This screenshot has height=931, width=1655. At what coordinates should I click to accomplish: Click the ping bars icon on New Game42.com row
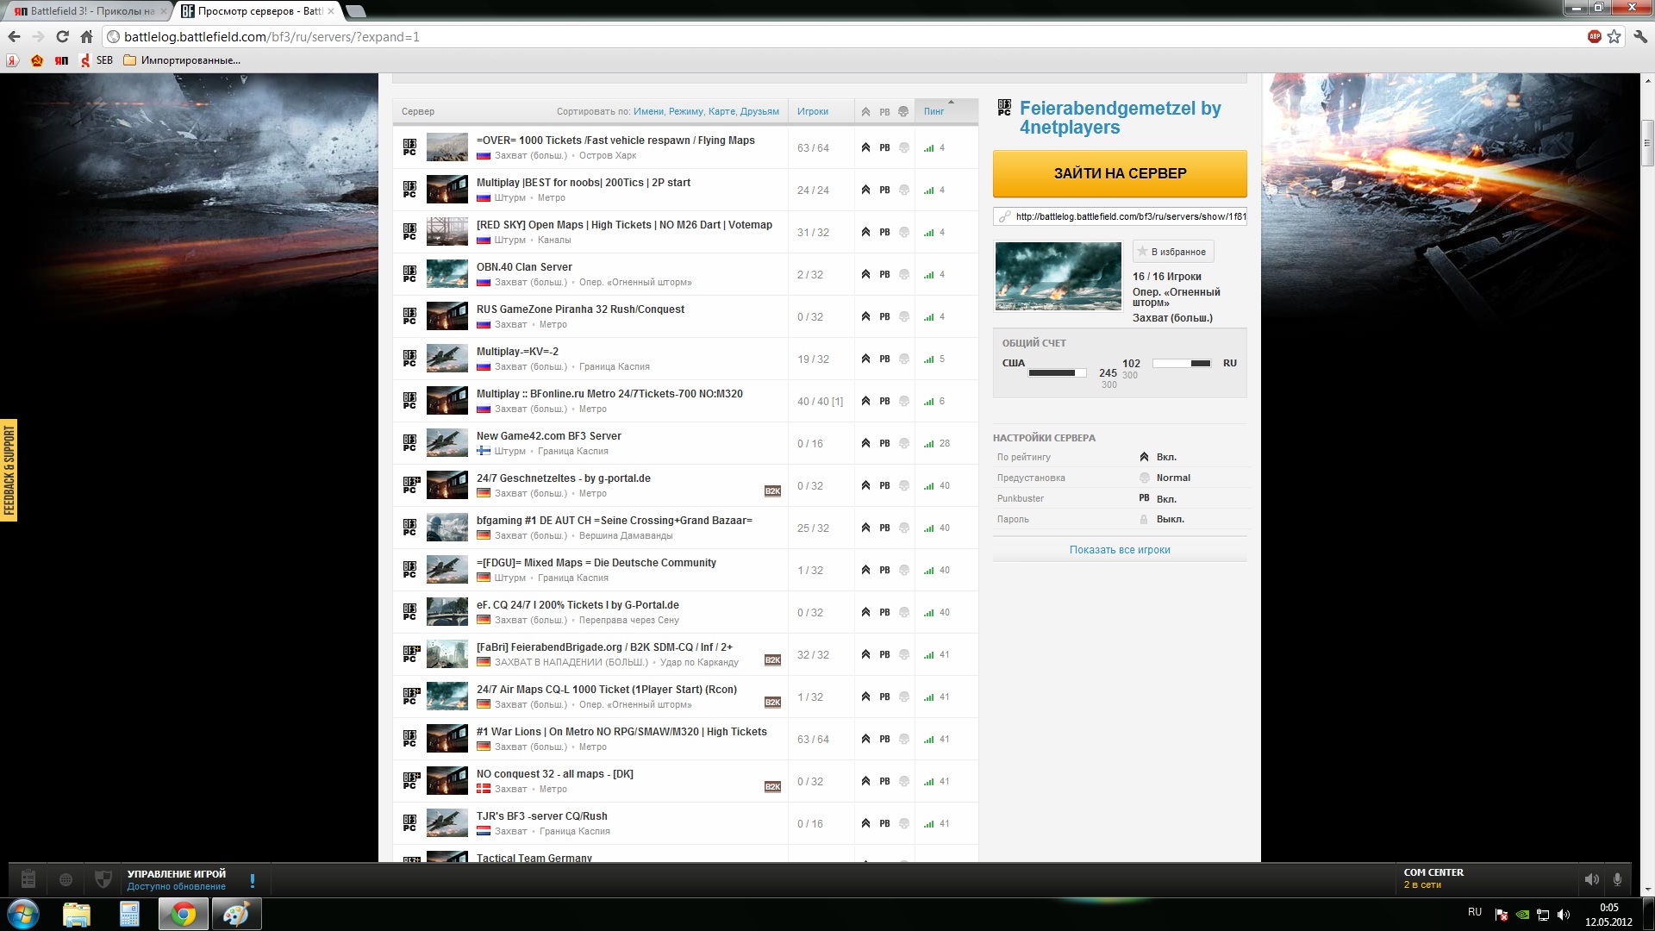(x=928, y=444)
